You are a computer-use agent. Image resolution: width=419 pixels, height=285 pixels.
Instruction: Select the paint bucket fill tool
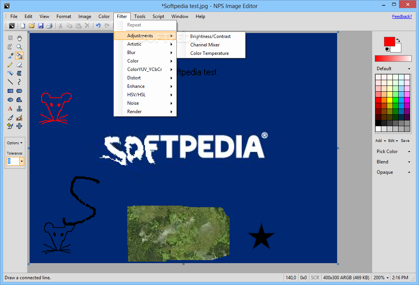(19, 56)
